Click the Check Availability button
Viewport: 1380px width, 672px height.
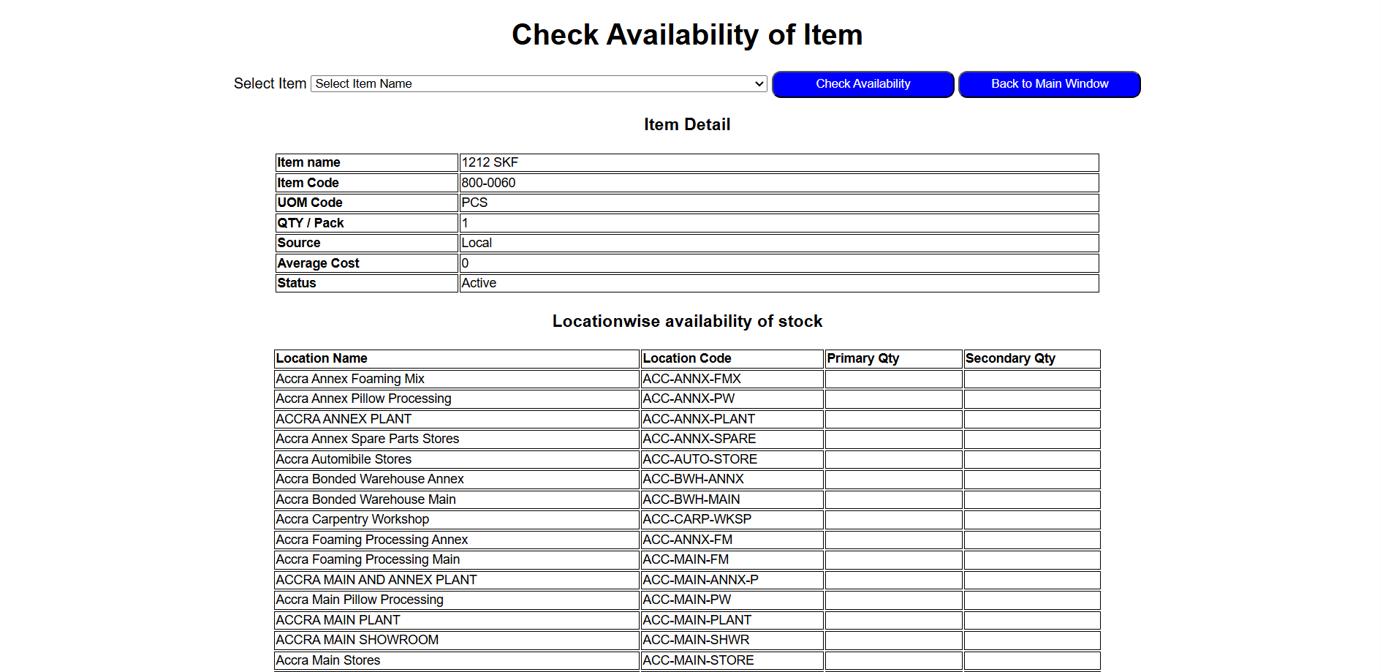863,84
